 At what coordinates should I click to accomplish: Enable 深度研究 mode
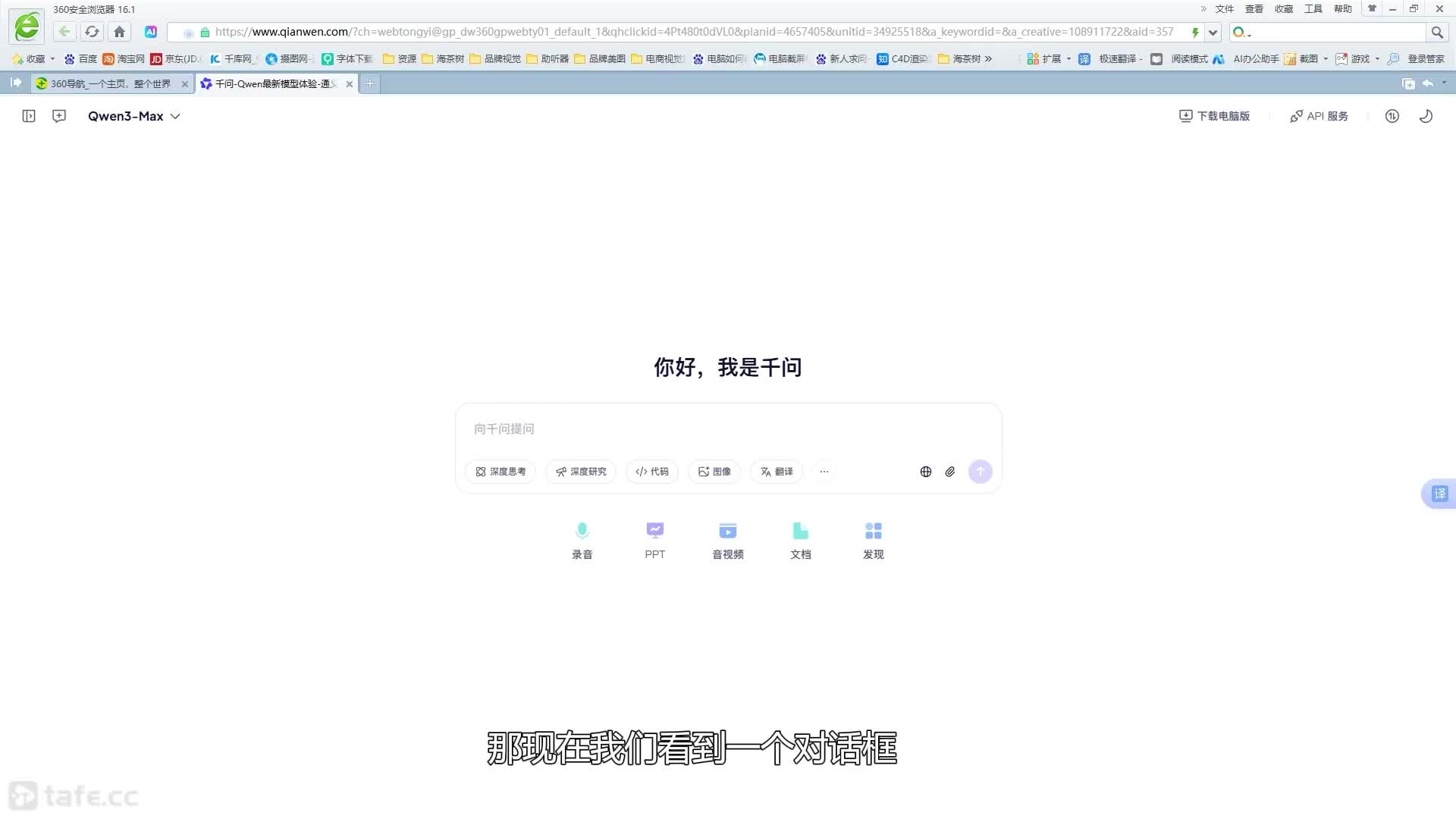[x=581, y=472]
